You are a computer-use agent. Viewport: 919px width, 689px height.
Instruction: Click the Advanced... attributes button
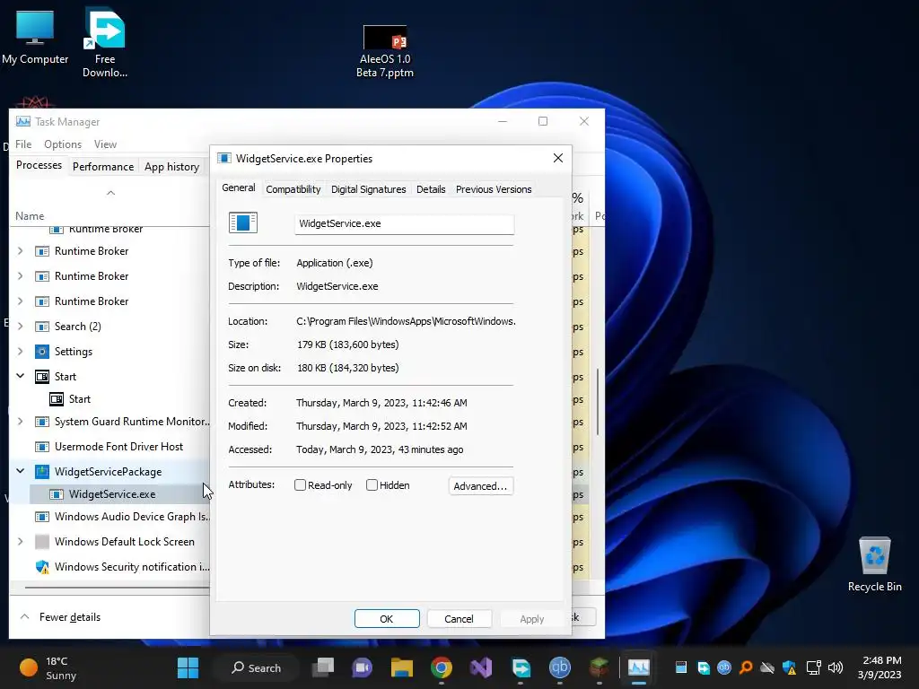(x=481, y=485)
